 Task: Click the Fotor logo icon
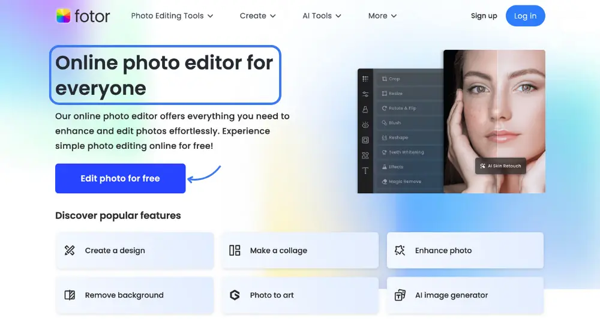[x=64, y=16]
